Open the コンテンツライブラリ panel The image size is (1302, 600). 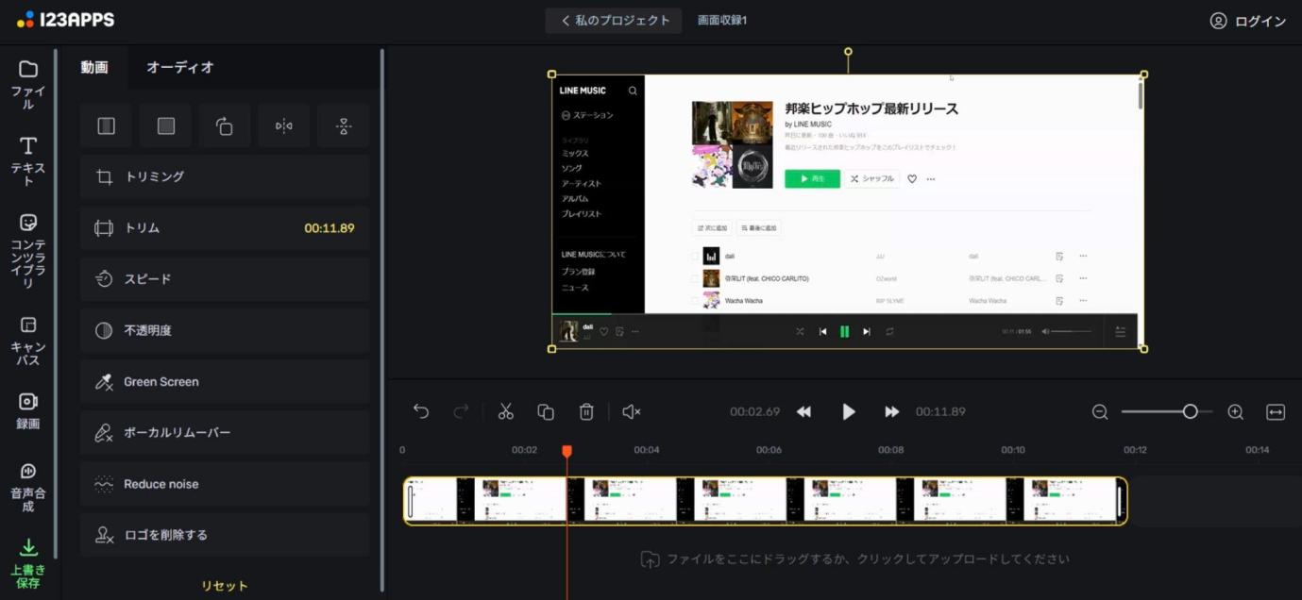pos(28,250)
